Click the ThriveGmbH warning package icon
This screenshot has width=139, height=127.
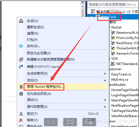pos(113,48)
